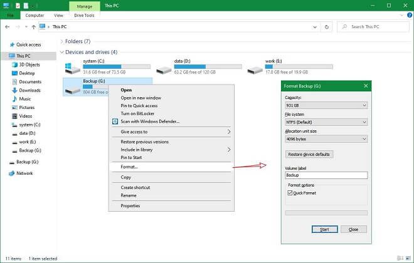
Task: Collapse the ribbon chevron
Action: [x=401, y=15]
